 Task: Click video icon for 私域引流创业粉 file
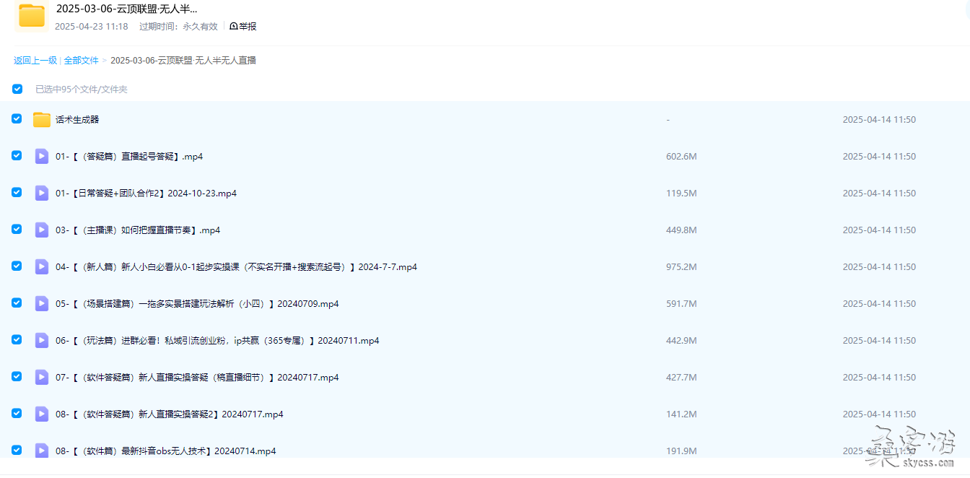pyautogui.click(x=42, y=341)
